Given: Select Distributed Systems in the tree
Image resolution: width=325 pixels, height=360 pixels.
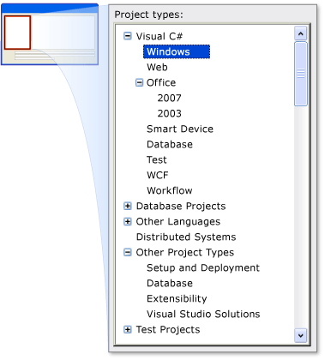Looking at the screenshot, I should pos(186,237).
